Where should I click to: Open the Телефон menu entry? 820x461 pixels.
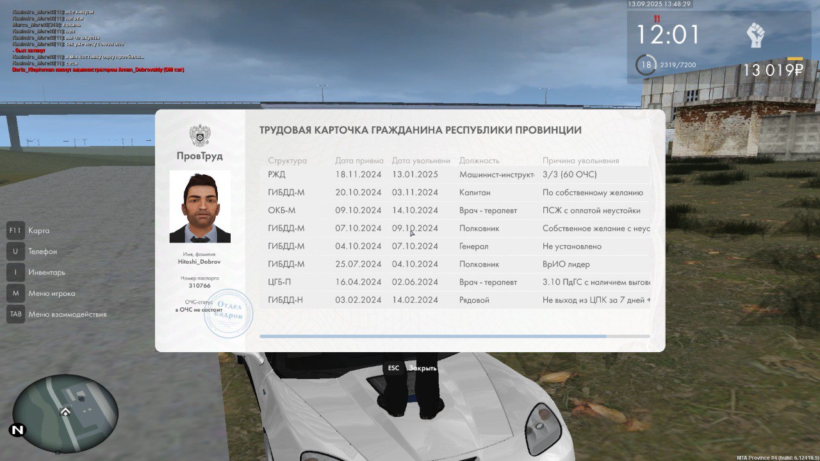pyautogui.click(x=42, y=252)
